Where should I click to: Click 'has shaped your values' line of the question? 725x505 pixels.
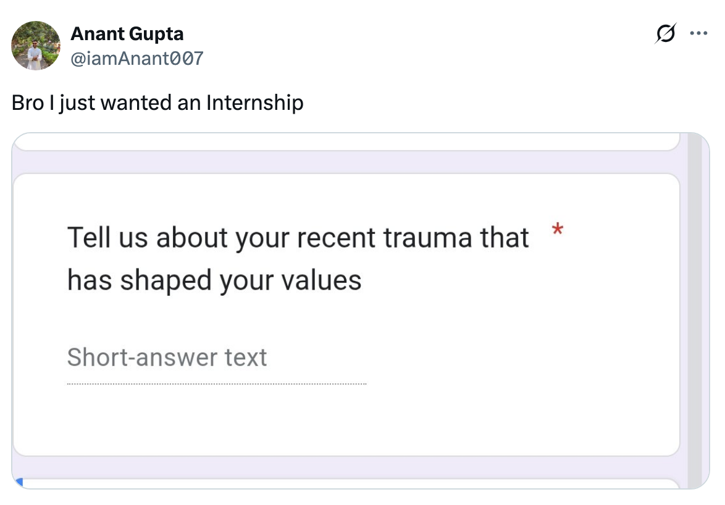pos(214,280)
